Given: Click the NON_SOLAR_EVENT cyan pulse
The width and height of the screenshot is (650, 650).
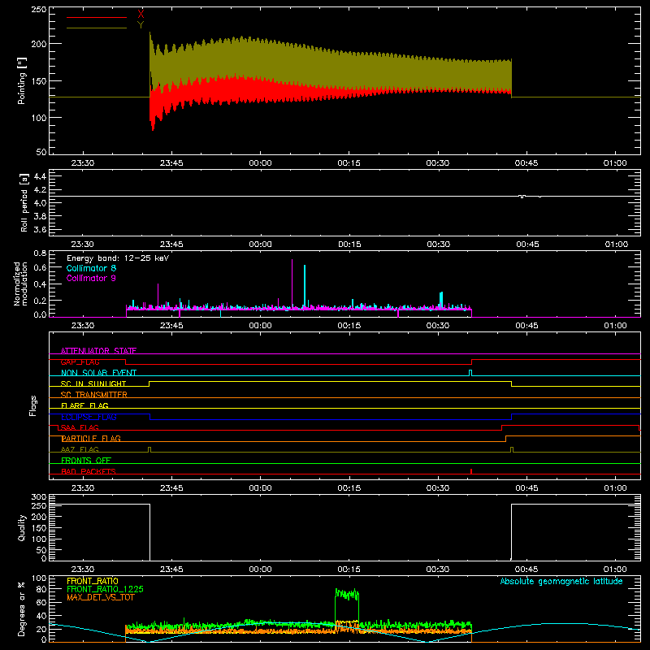Looking at the screenshot, I should (470, 373).
